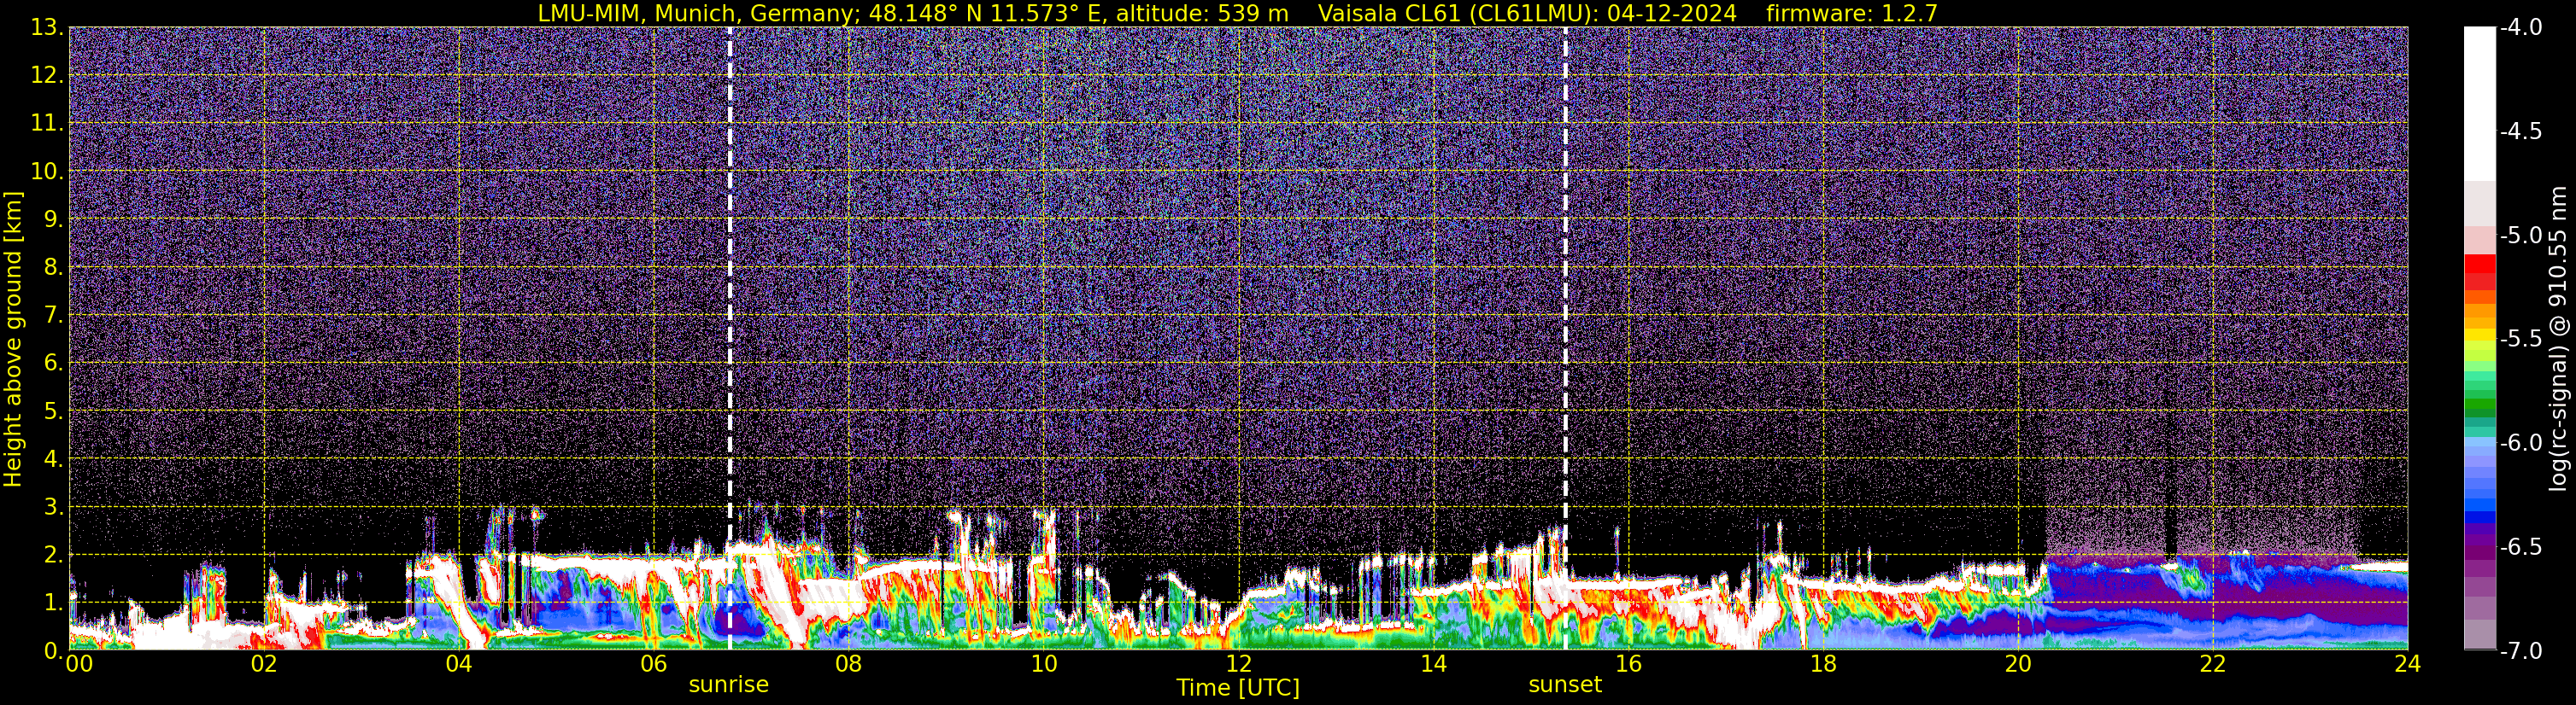Click the colorbar label '-4.0'

pyautogui.click(x=2521, y=28)
